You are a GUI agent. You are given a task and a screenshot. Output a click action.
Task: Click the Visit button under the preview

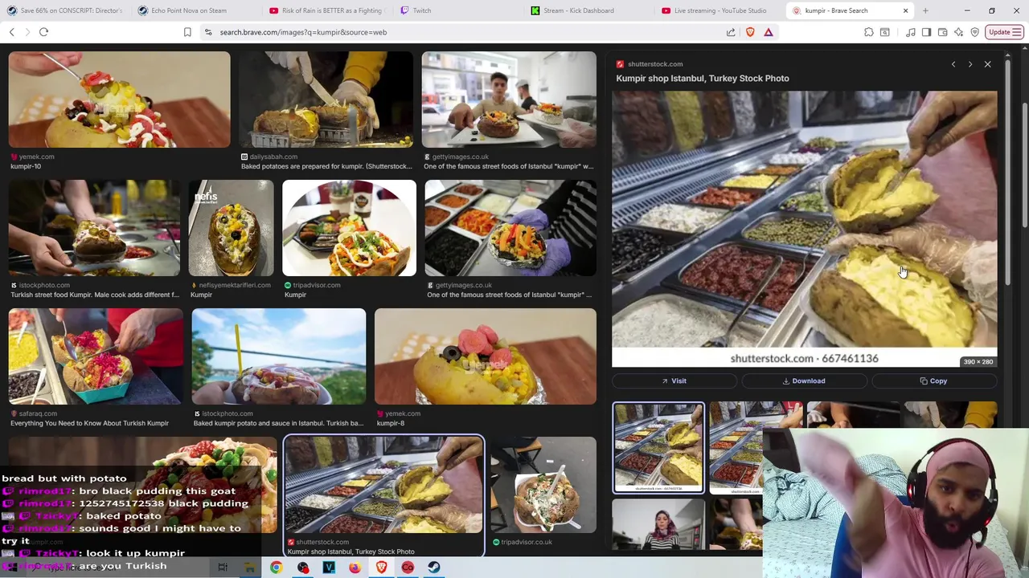(674, 381)
